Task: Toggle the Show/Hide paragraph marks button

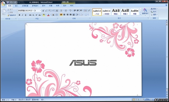Action: click(89, 11)
